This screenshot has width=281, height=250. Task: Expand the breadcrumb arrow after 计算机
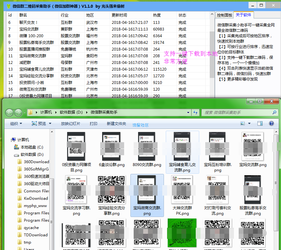[56, 112]
